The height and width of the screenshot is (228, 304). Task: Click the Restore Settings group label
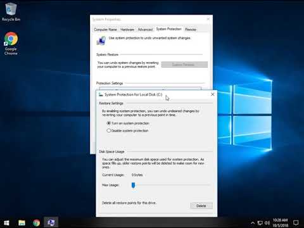[x=111, y=103]
